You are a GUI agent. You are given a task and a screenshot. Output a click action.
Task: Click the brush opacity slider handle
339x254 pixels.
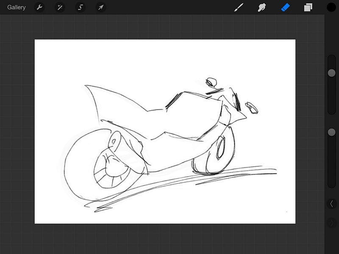point(331,133)
